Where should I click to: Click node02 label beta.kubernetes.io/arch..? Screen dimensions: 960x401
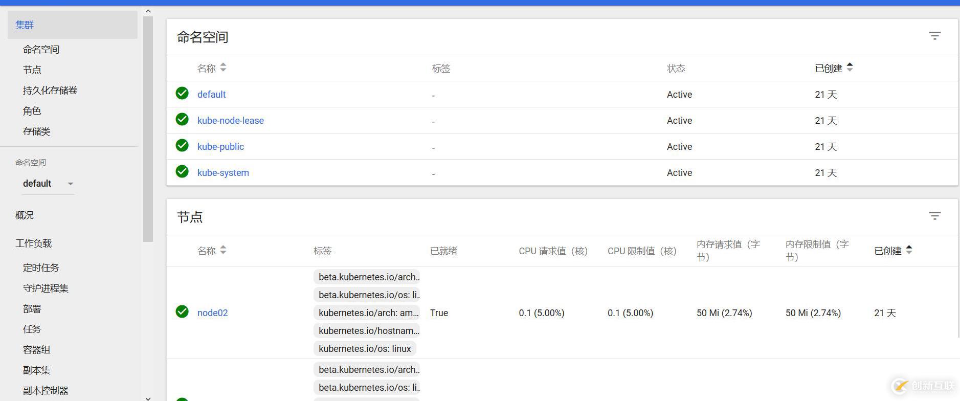(x=367, y=277)
